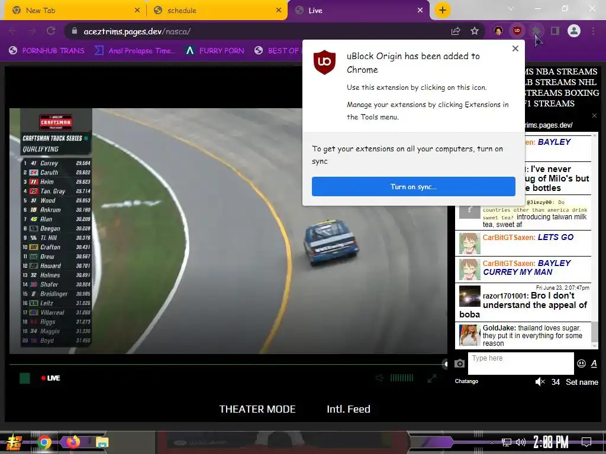Close the schedule tab
The image size is (606, 454).
tap(279, 11)
